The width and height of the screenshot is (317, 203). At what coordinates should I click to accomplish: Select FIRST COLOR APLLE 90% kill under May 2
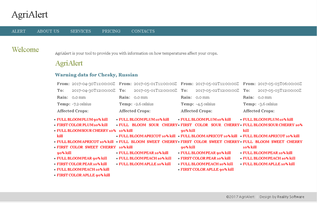pyautogui.click(x=207, y=169)
